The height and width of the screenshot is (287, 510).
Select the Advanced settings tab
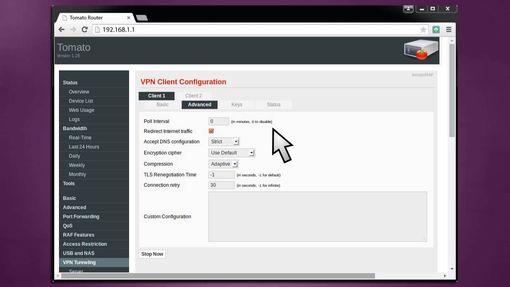click(200, 104)
